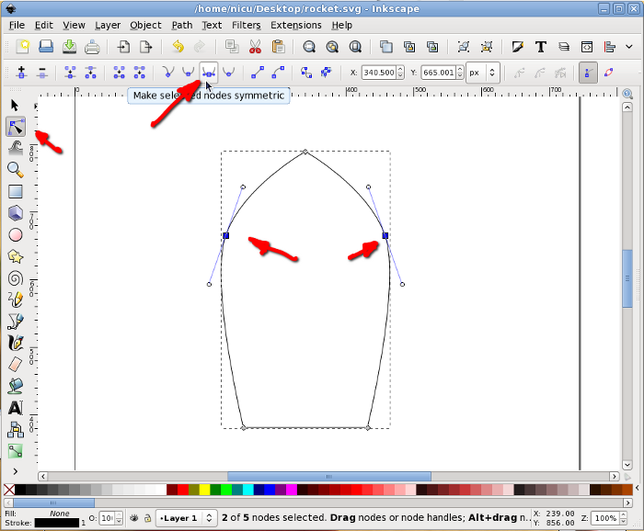Delete selected nodes

coord(42,73)
